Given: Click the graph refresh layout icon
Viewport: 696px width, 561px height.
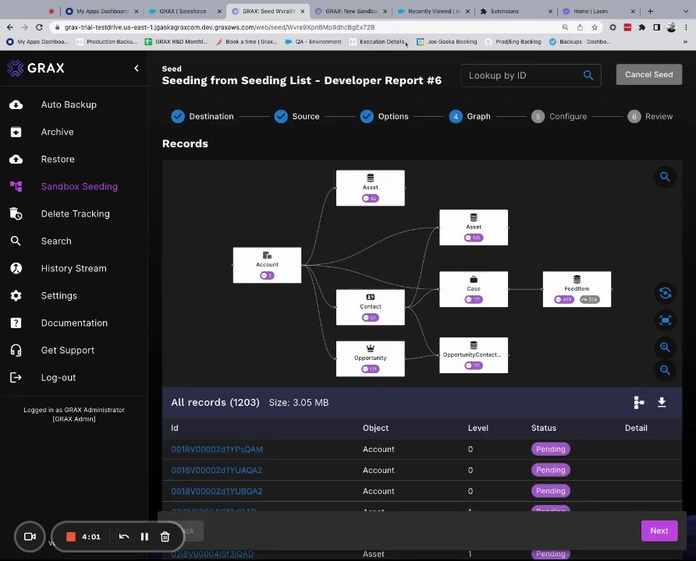Looking at the screenshot, I should 665,293.
